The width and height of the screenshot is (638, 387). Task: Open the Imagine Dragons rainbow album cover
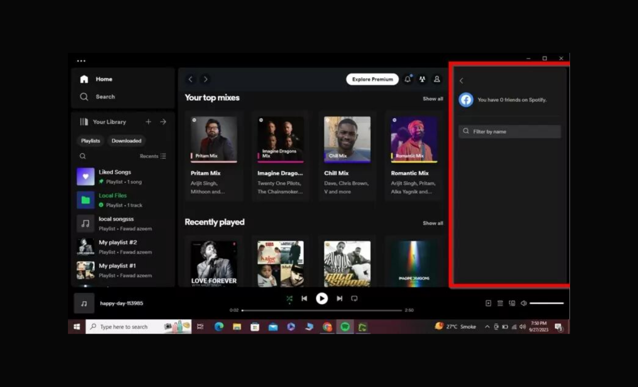tap(414, 263)
